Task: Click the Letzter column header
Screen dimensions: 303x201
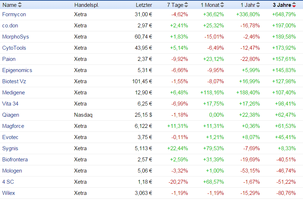Action: click(144, 5)
